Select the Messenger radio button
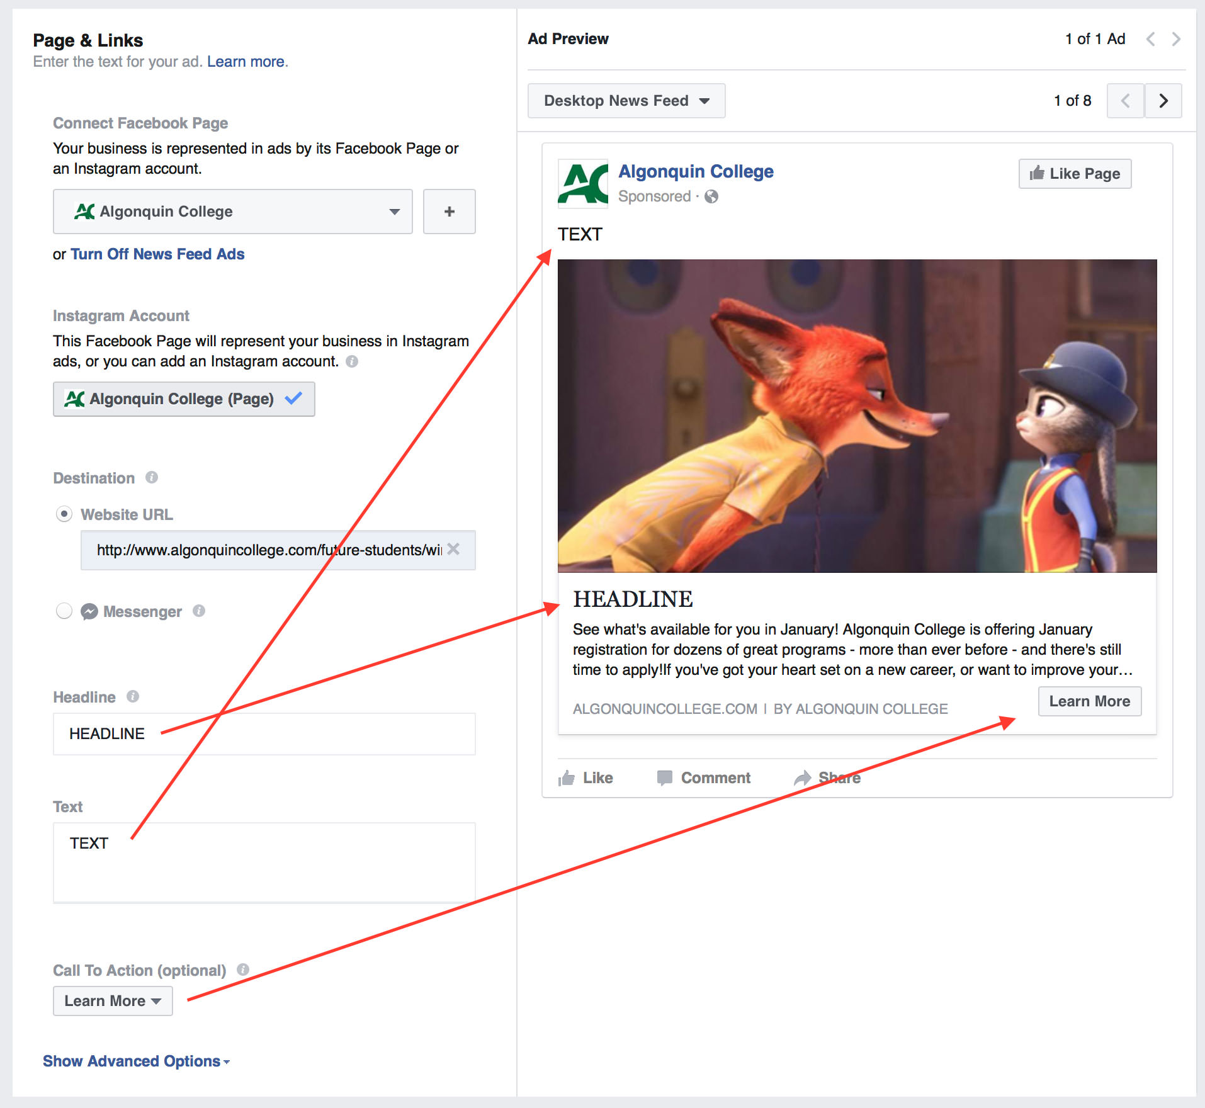 coord(64,611)
